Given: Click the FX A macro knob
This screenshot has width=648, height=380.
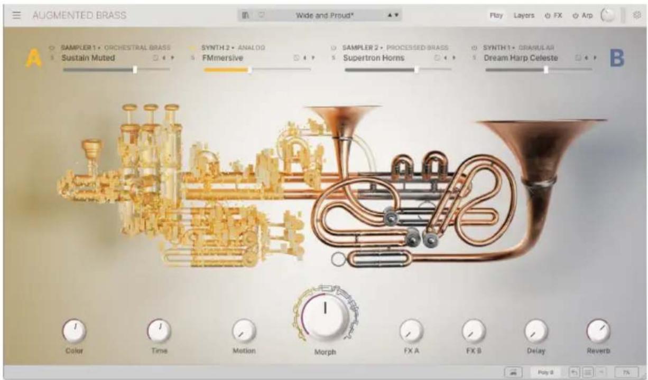Looking at the screenshot, I should click(x=411, y=331).
